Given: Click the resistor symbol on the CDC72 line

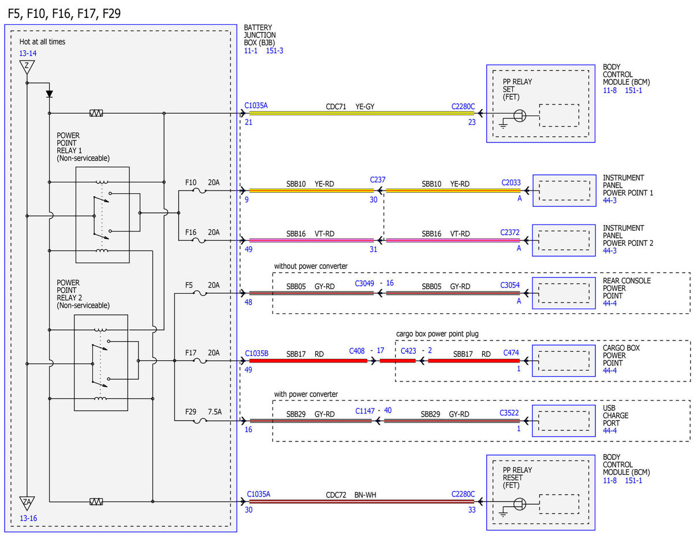Looking at the screenshot, I should coord(96,502).
